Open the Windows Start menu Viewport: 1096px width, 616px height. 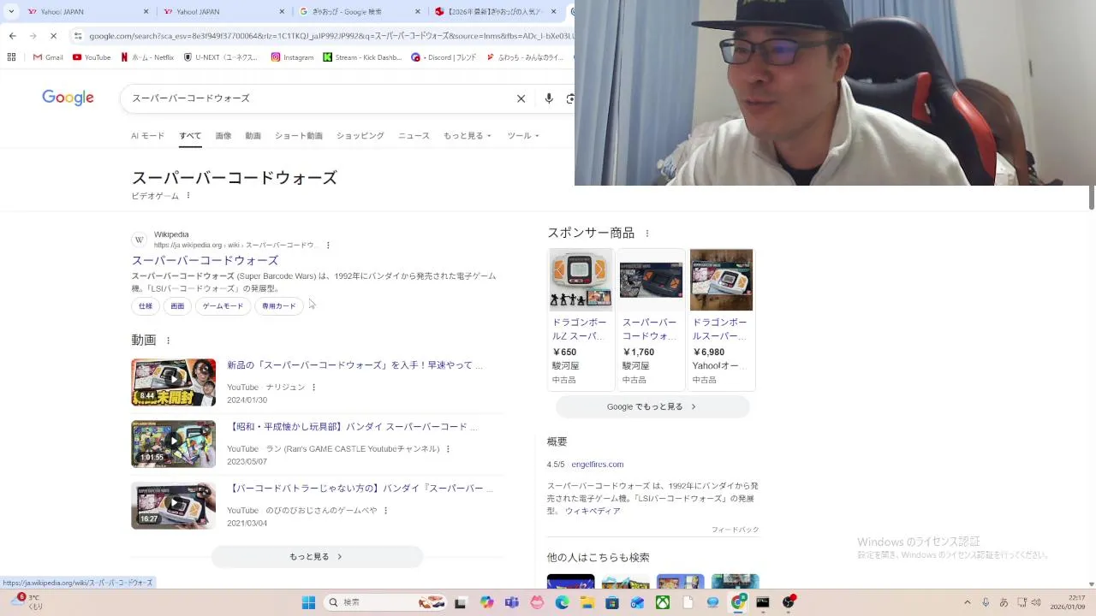[x=308, y=602]
